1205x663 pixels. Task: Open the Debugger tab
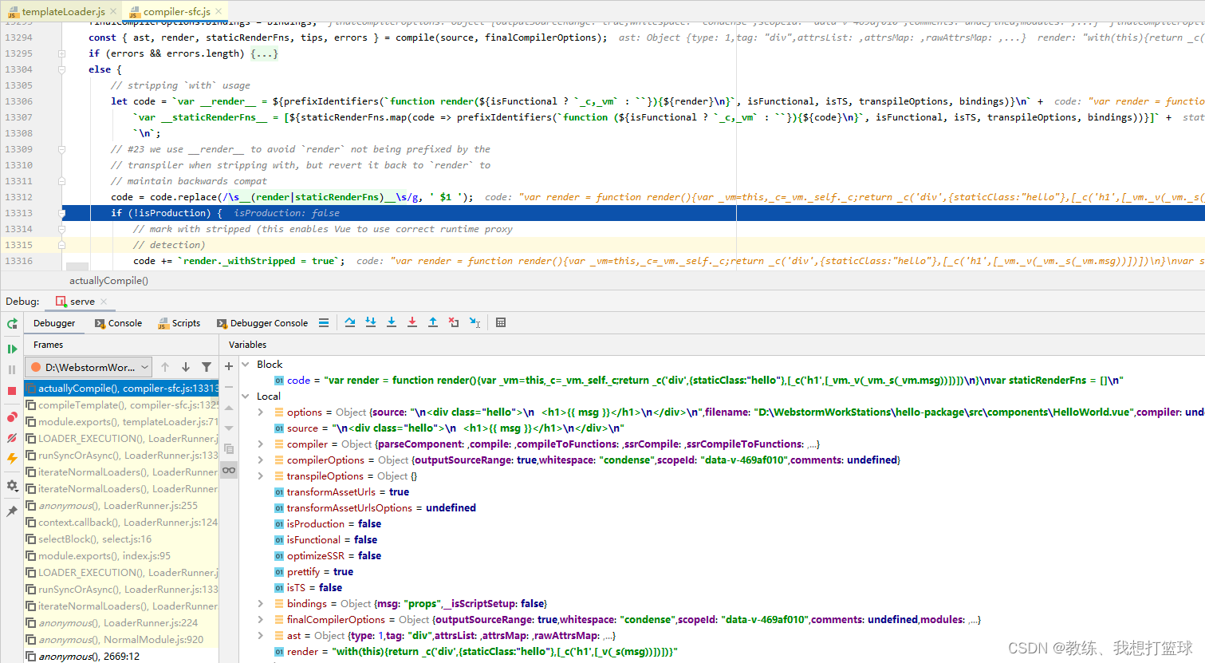click(x=54, y=323)
